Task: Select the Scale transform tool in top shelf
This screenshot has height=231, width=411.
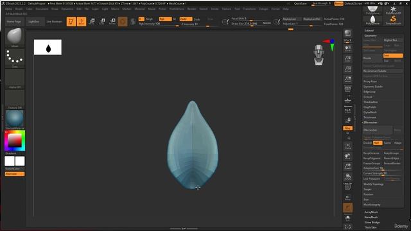Action: pos(102,21)
